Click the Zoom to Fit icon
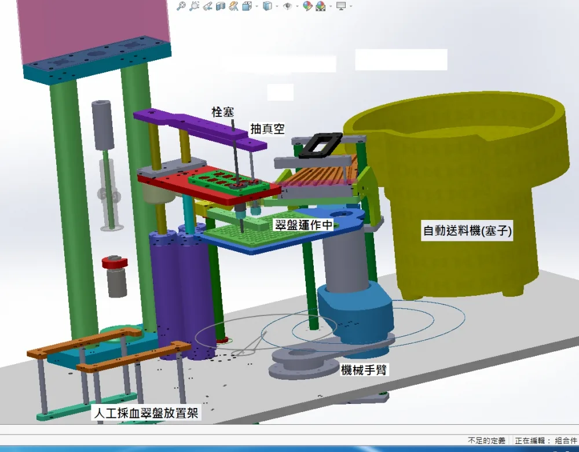The image size is (579, 452). tap(181, 6)
